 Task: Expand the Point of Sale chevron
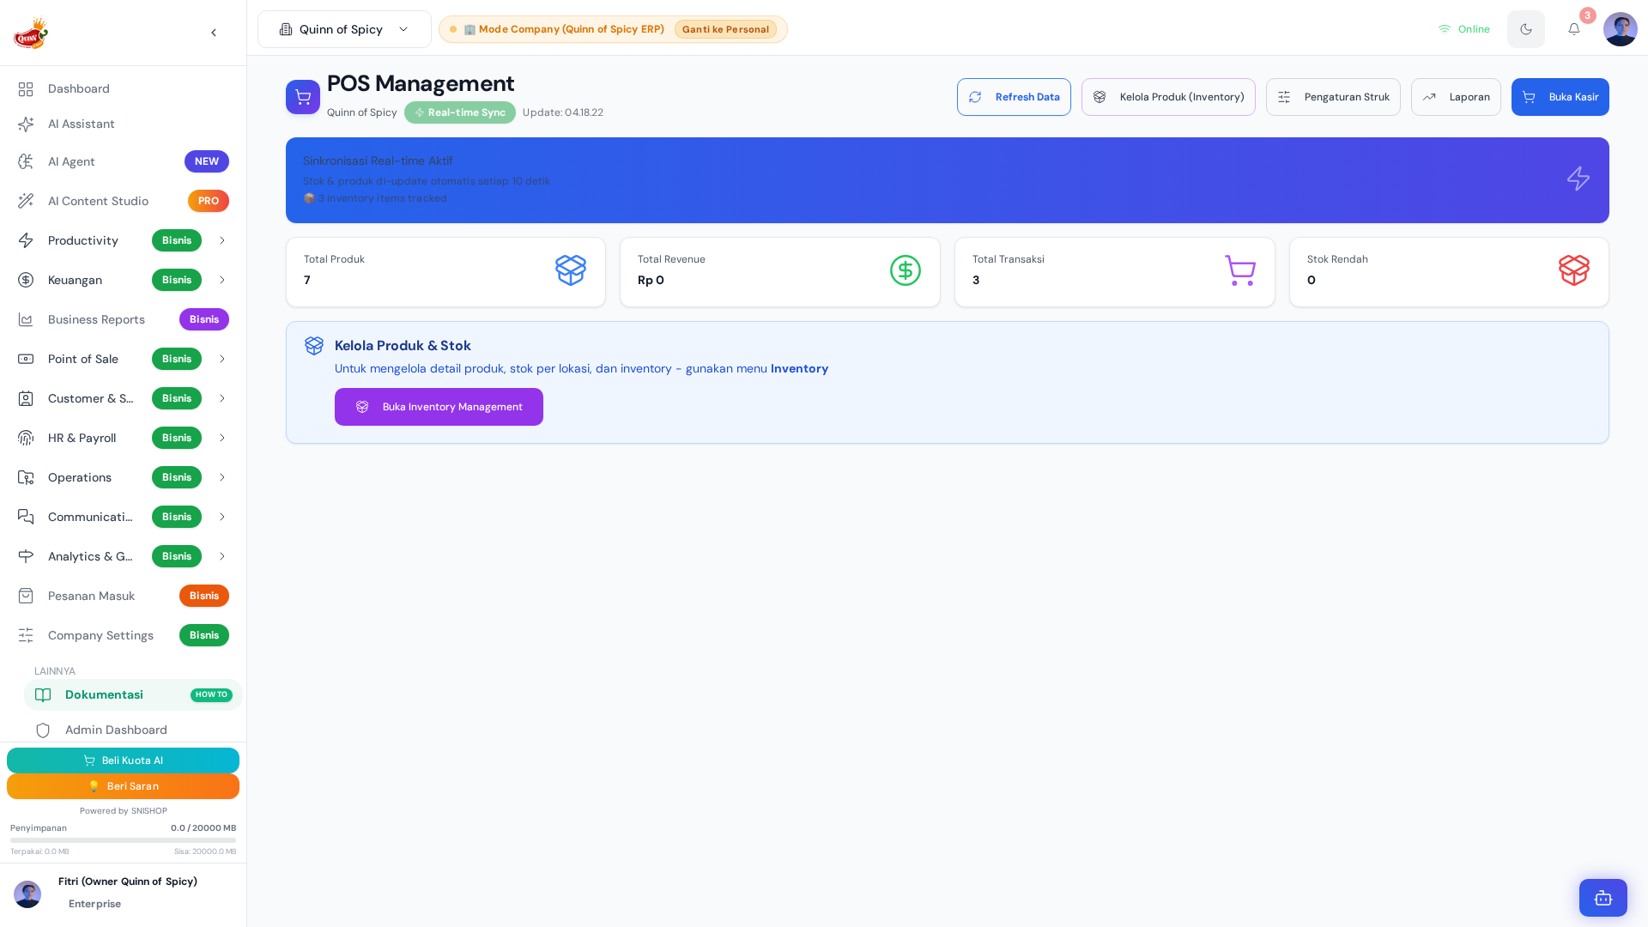[222, 359]
